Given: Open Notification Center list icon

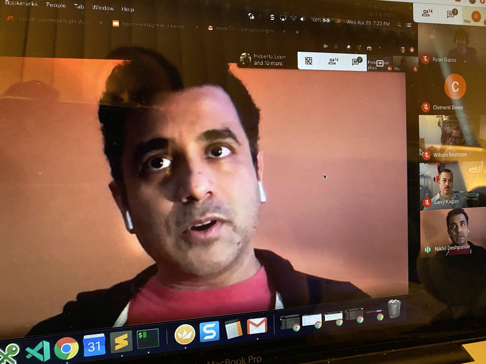Looking at the screenshot, I should click(409, 25).
